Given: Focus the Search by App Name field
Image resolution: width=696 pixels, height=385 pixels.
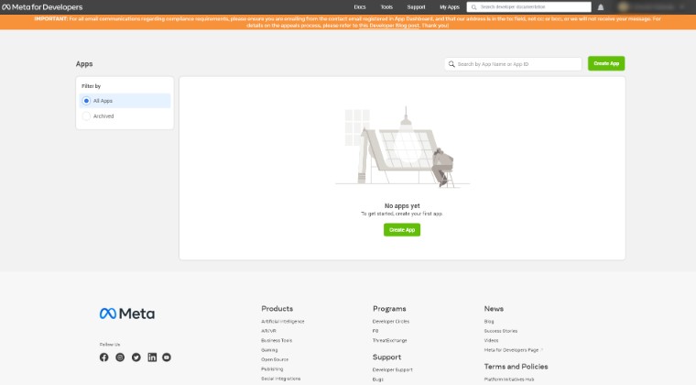Looking at the screenshot, I should pyautogui.click(x=513, y=64).
